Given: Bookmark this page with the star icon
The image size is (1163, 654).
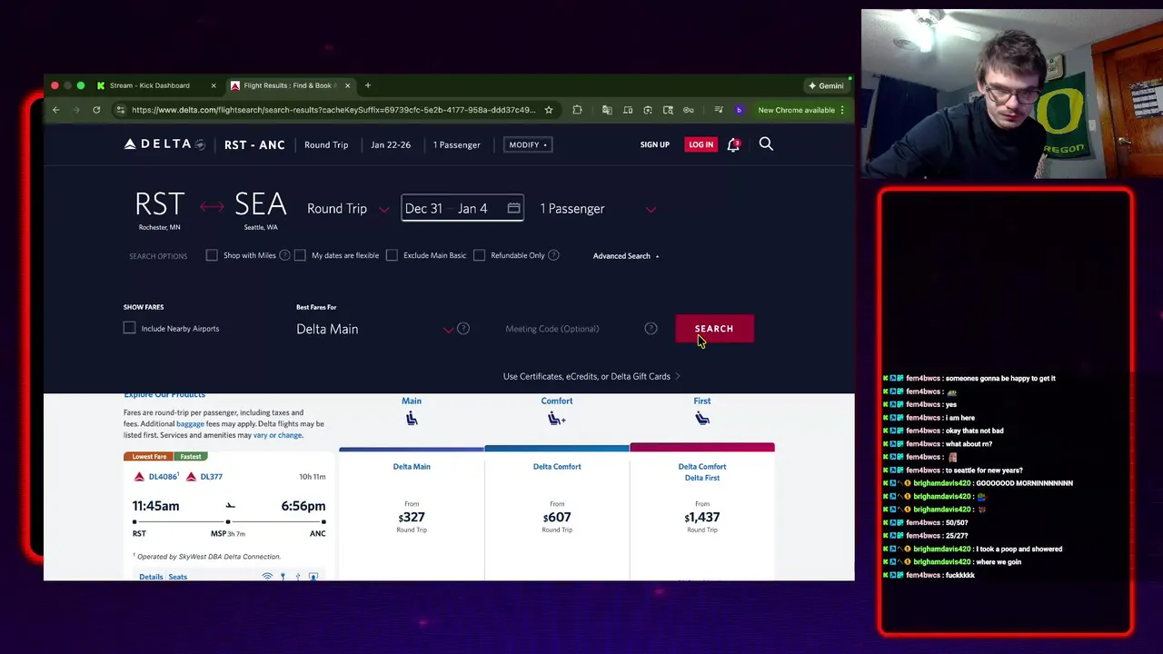Looking at the screenshot, I should (x=548, y=110).
